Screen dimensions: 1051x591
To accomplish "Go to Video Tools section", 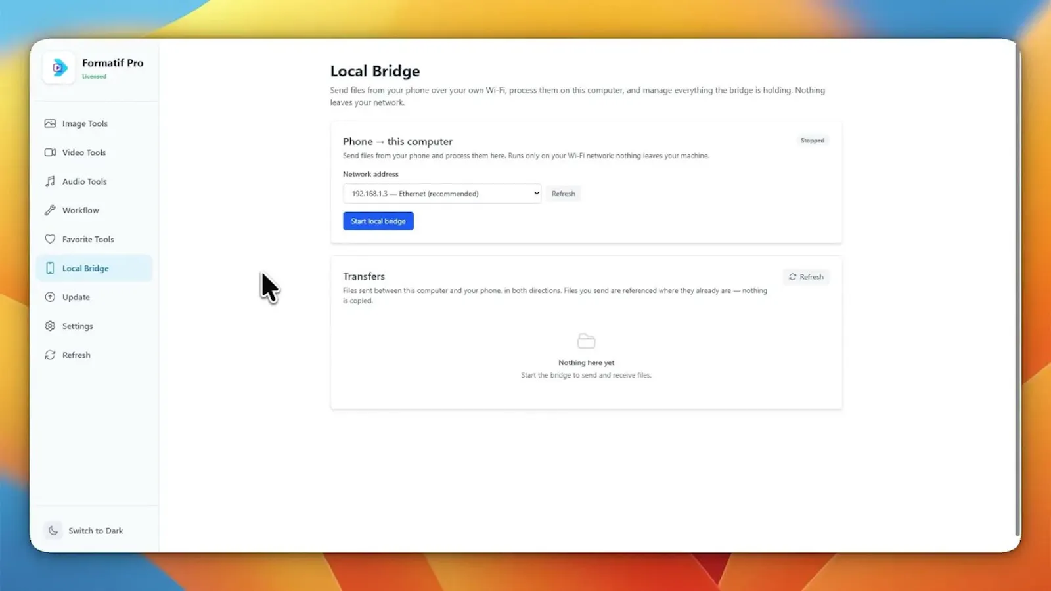I will point(95,152).
